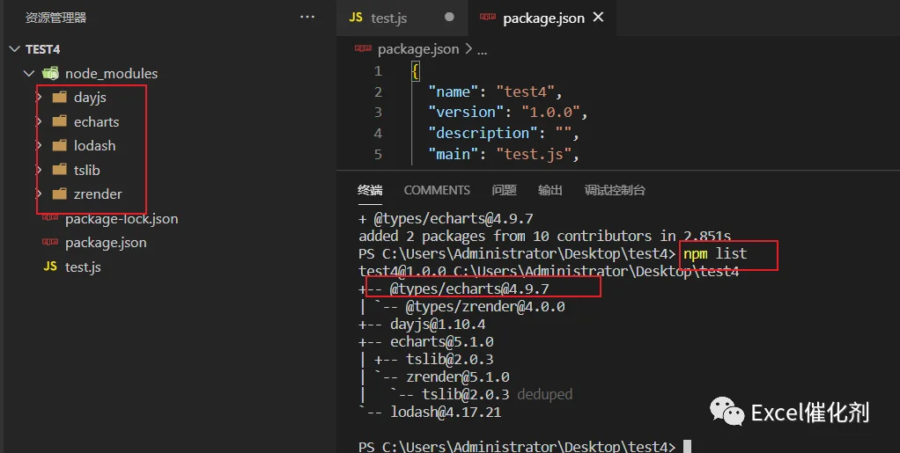
Task: Click the lodash folder icon
Action: tap(60, 145)
